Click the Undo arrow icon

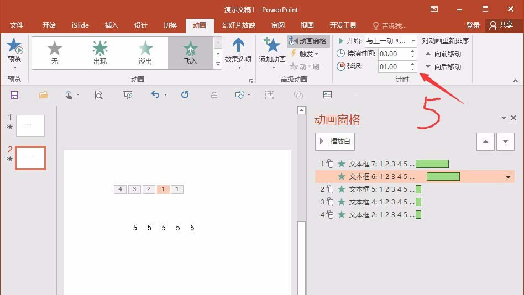coord(155,95)
